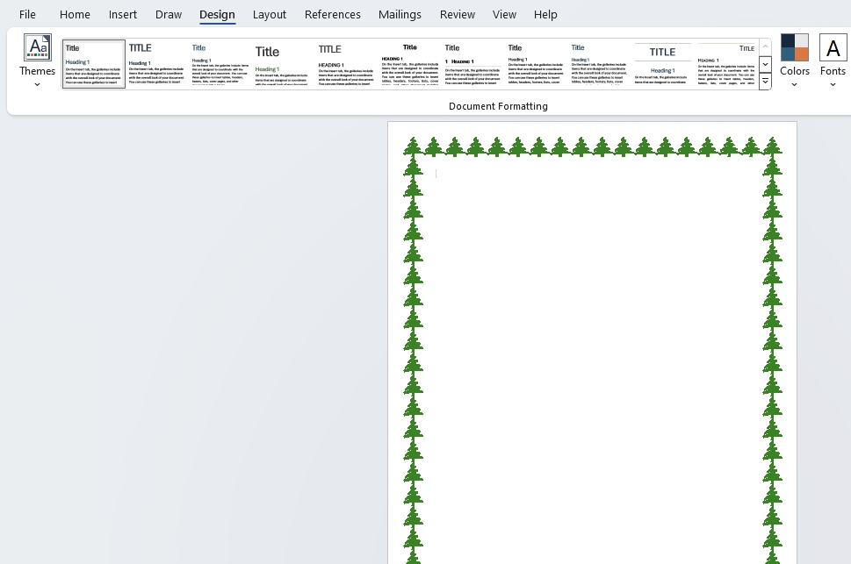Screen dimensions: 851x564
Task: Move to the next row of the style gallery
Action: click(765, 64)
